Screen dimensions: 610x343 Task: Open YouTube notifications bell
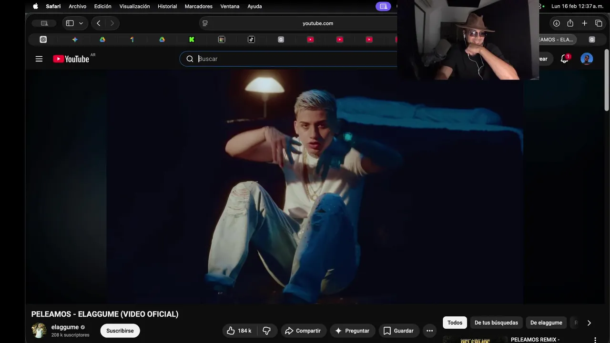click(x=565, y=59)
